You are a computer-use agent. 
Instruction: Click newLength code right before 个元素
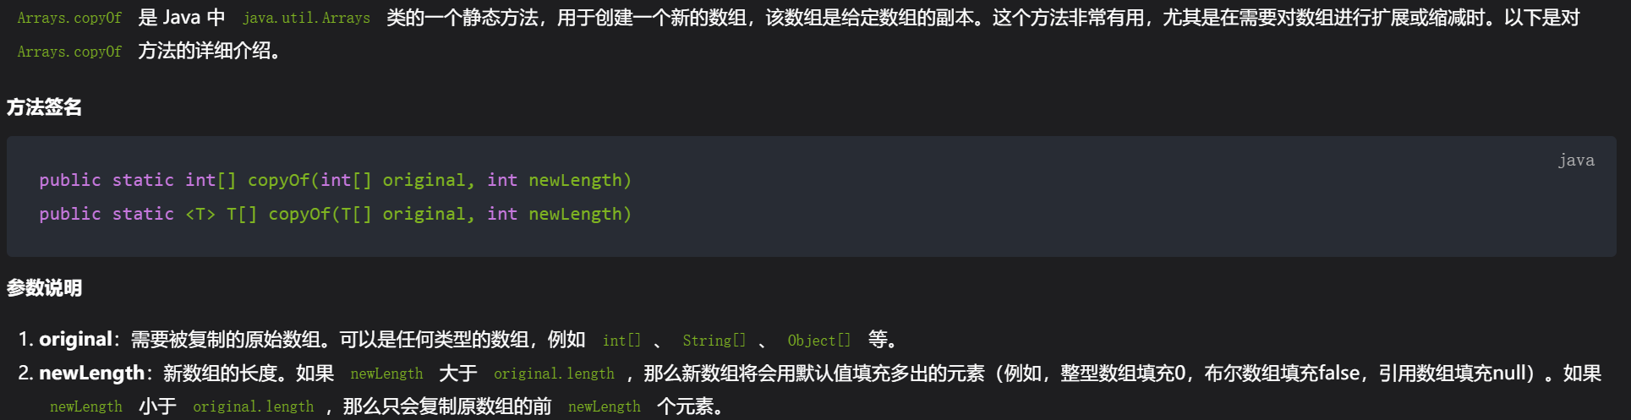(604, 406)
